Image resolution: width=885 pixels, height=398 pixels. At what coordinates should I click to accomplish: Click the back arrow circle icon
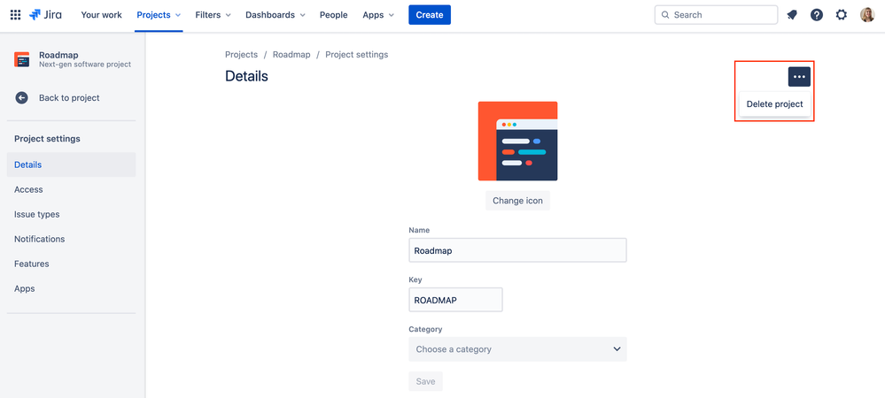21,98
